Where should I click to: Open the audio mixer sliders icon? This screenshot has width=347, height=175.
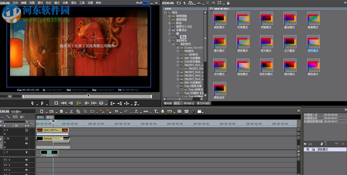click(187, 111)
